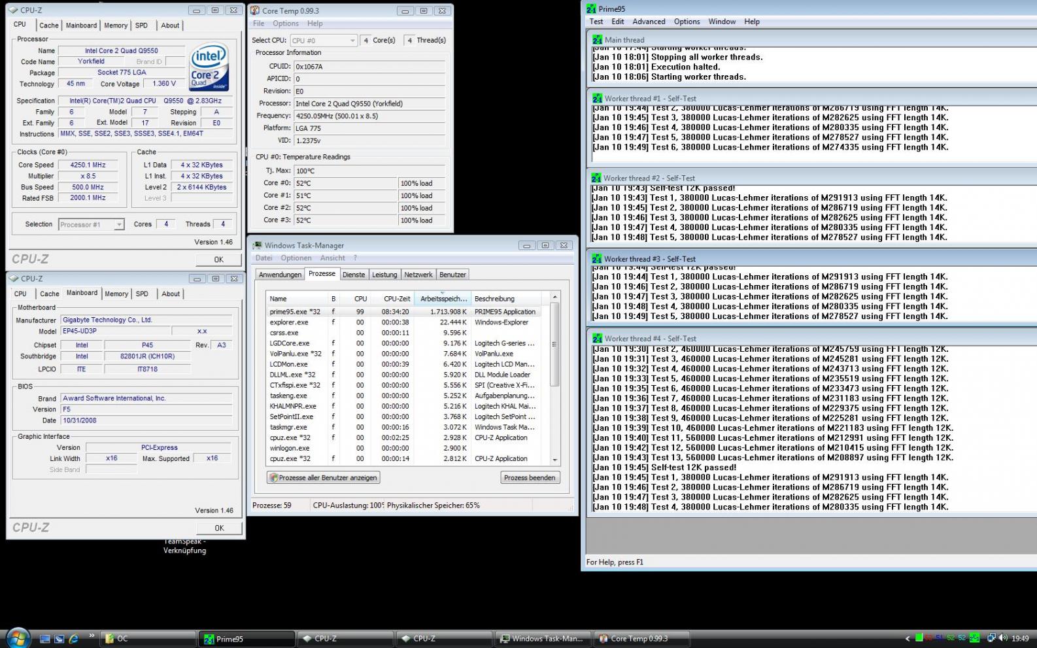Switch to OC folder taskbar button
Image resolution: width=1037 pixels, height=648 pixels.
pos(148,639)
